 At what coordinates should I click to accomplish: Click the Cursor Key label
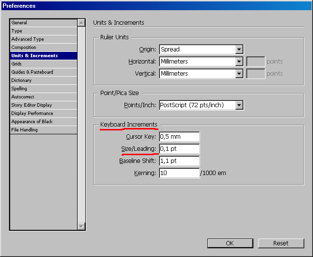click(x=141, y=137)
